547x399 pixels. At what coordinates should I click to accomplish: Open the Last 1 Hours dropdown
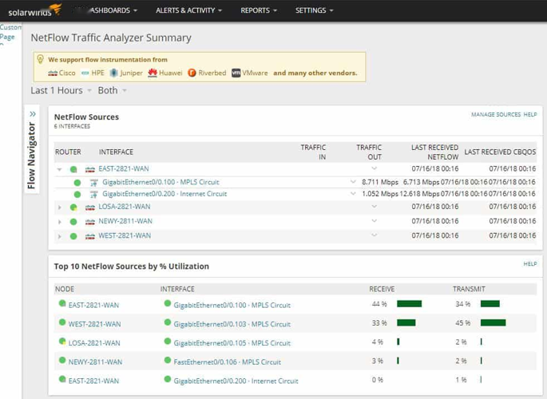pos(61,91)
